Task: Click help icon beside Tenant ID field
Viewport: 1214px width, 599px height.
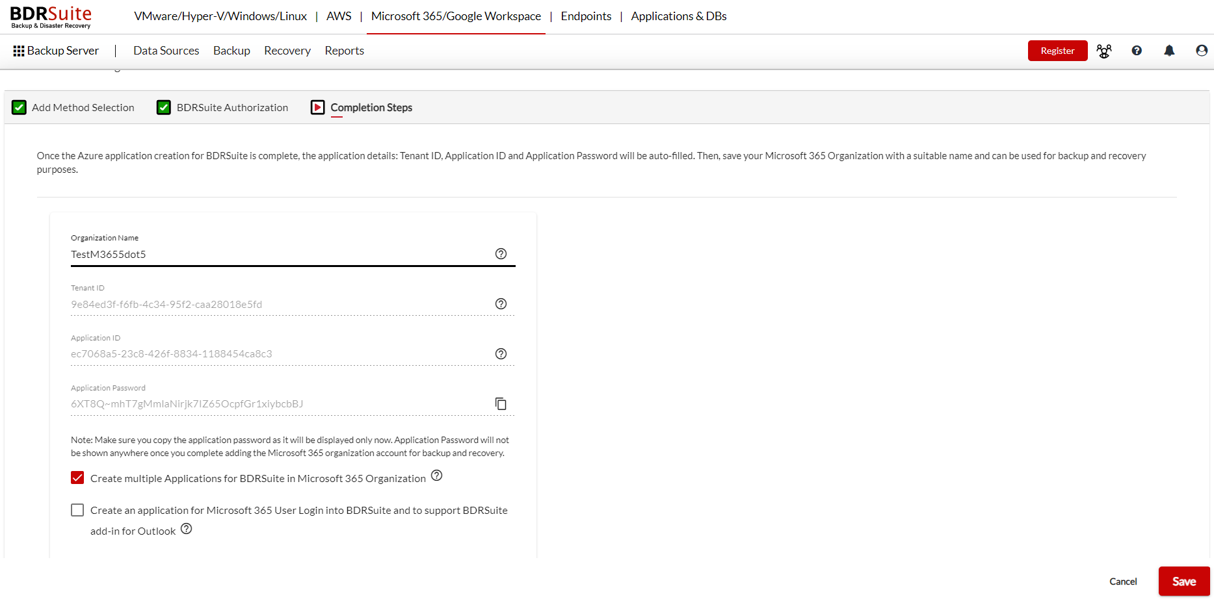Action: (501, 304)
